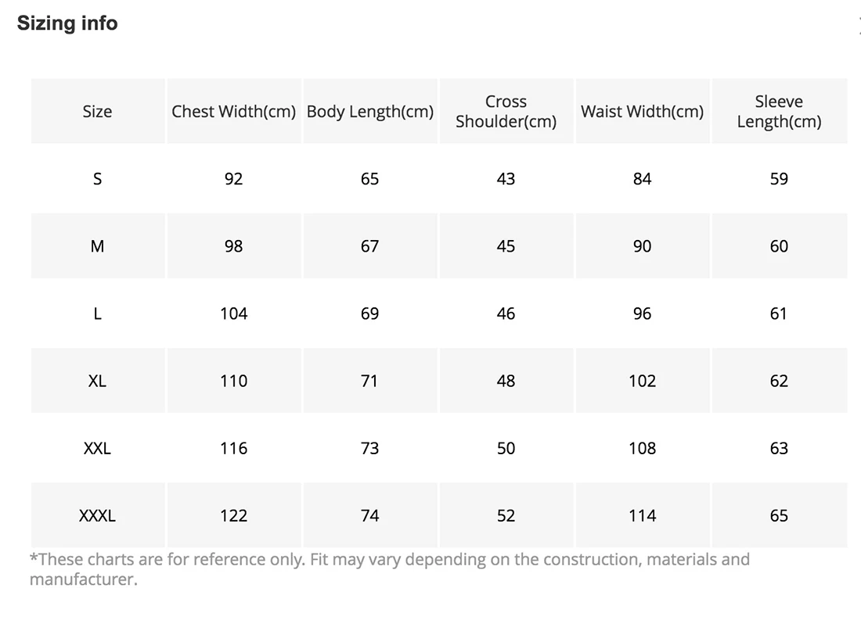
Task: Click sleeve length value 59 for S
Action: [x=779, y=179]
